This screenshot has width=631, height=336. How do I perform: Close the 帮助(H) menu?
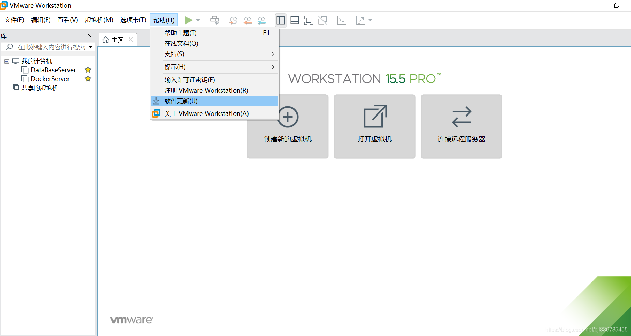tap(164, 20)
